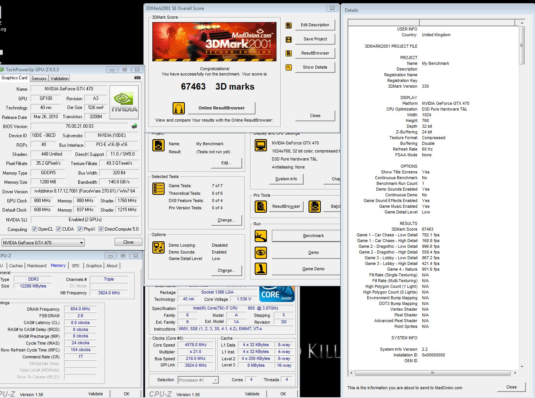Click the Display and CPU Settings monitor icon

pyautogui.click(x=261, y=145)
